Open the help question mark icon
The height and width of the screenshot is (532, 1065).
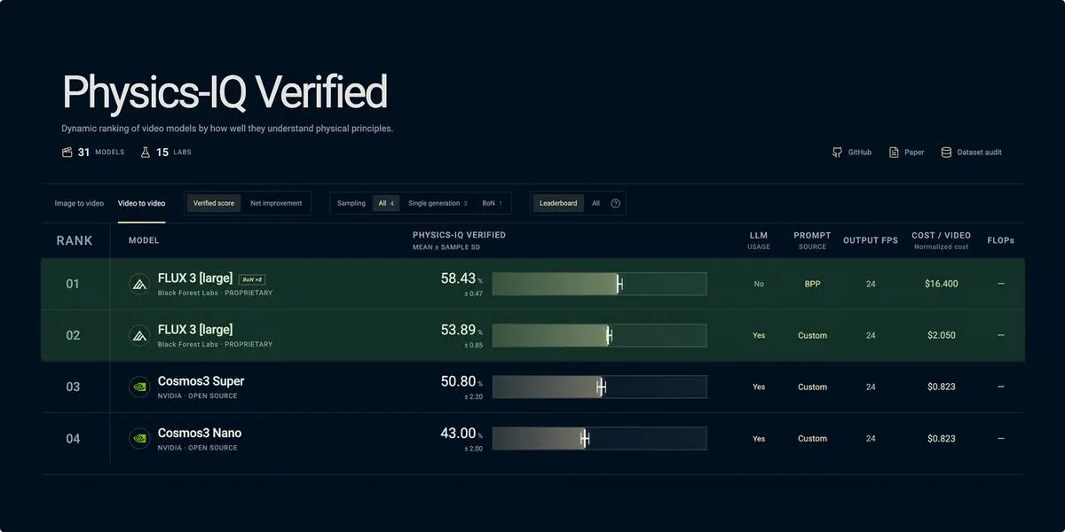coord(616,203)
